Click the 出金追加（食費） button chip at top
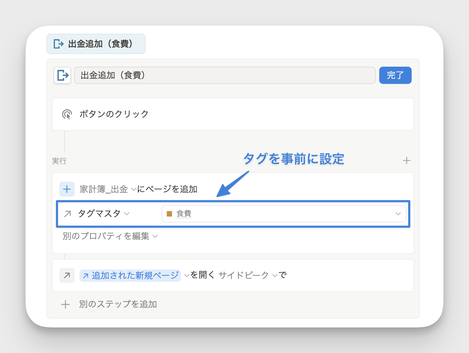The width and height of the screenshot is (469, 353). (x=96, y=44)
